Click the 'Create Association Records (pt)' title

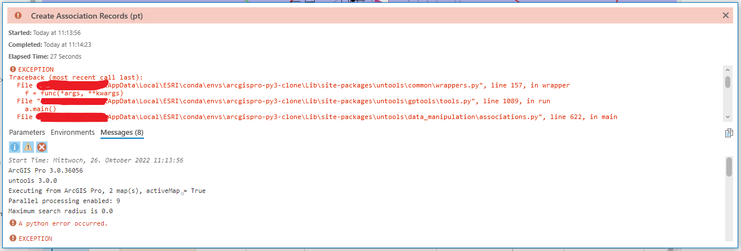[x=87, y=16]
